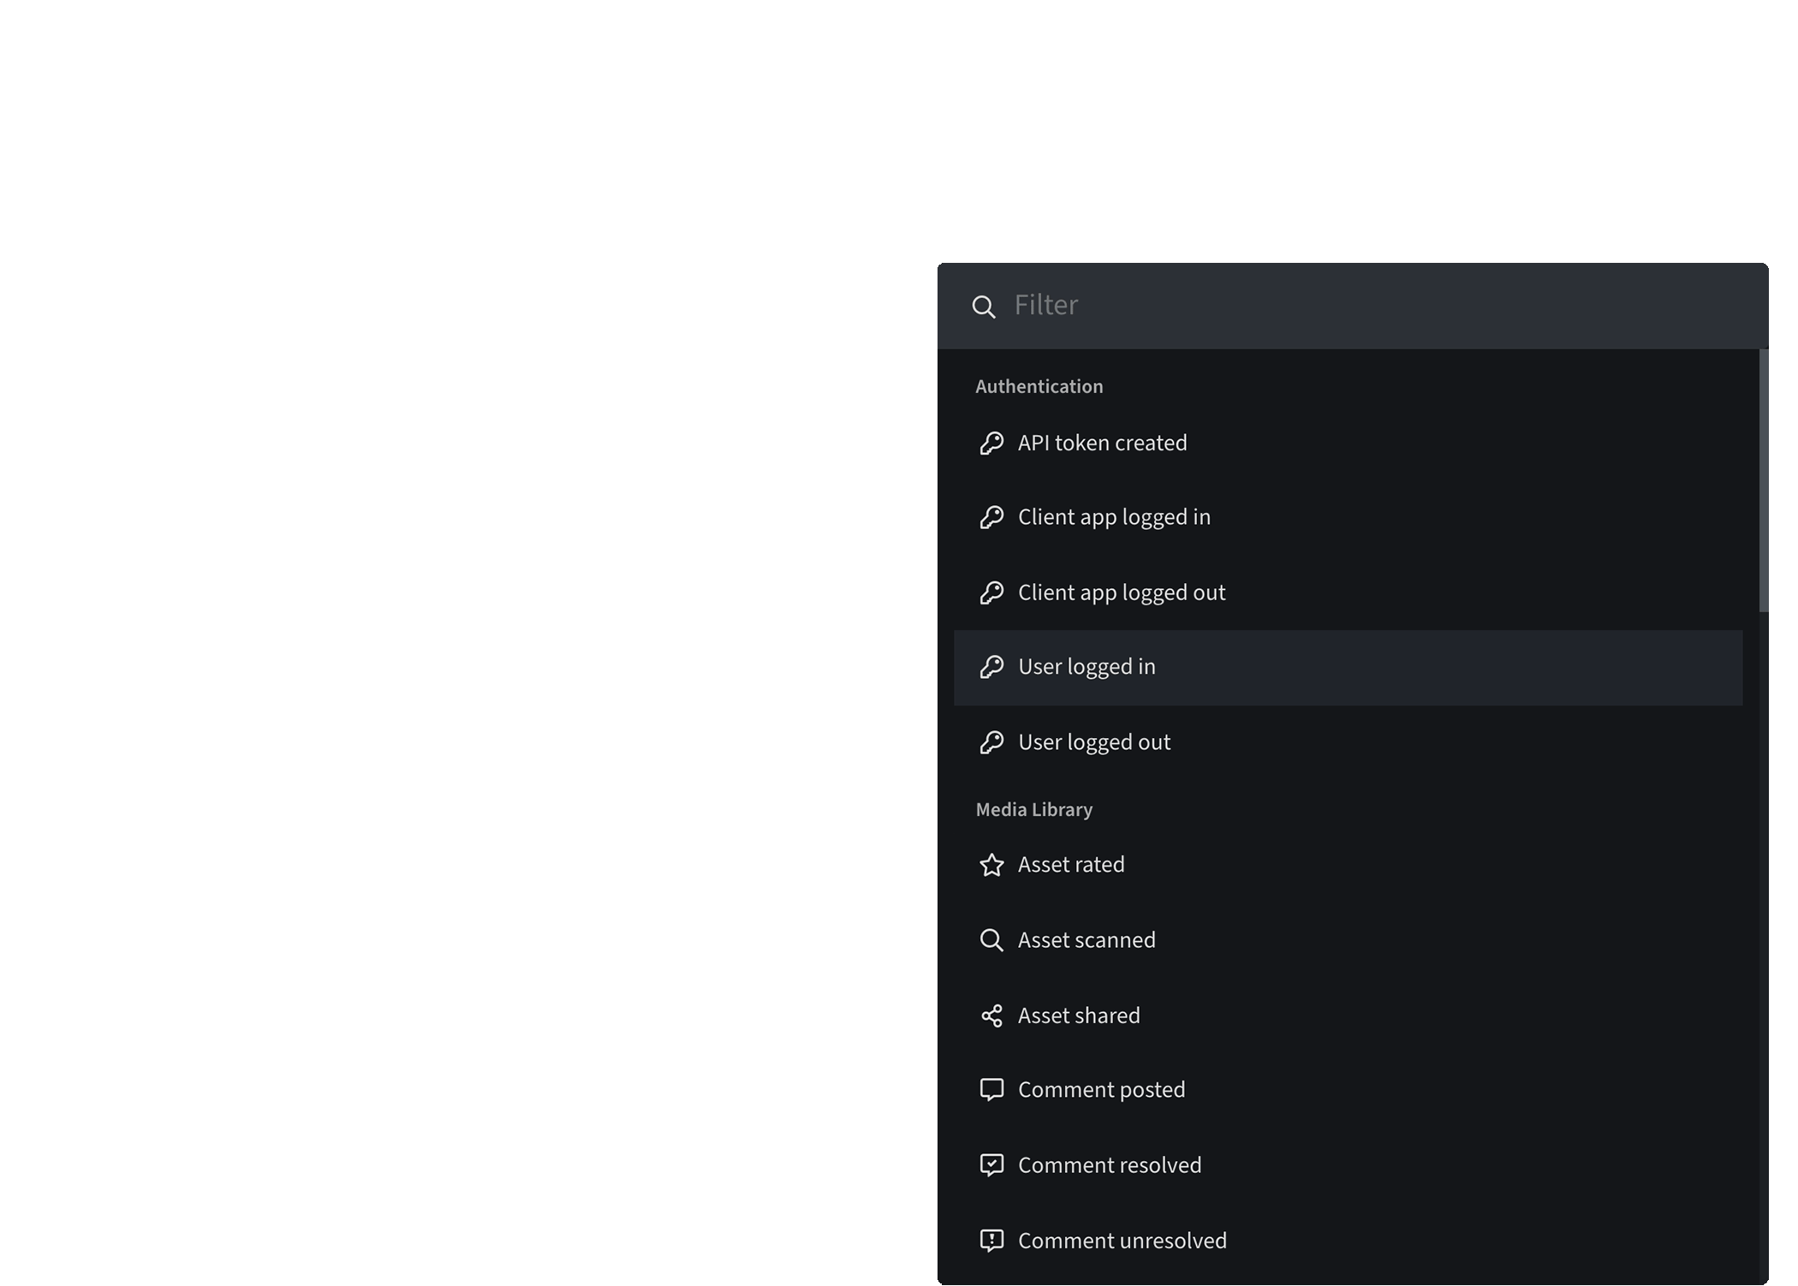Image resolution: width=1798 pixels, height=1286 pixels.
Task: Type in the Filter search field
Action: pos(1370,306)
